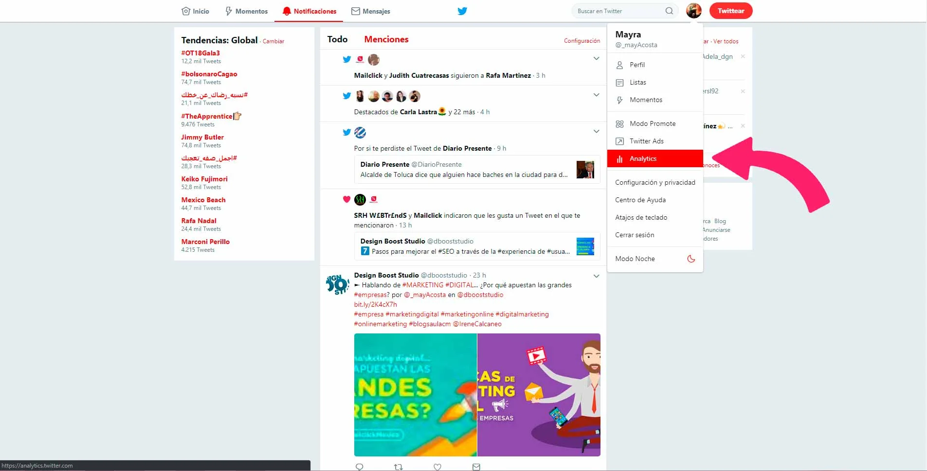The height and width of the screenshot is (471, 927).
Task: Dismiss the Adela_dgn follow suggestion
Action: click(x=743, y=56)
